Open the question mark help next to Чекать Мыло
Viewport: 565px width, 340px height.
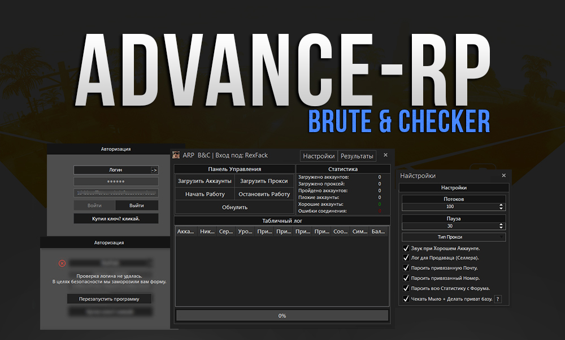tap(498, 299)
